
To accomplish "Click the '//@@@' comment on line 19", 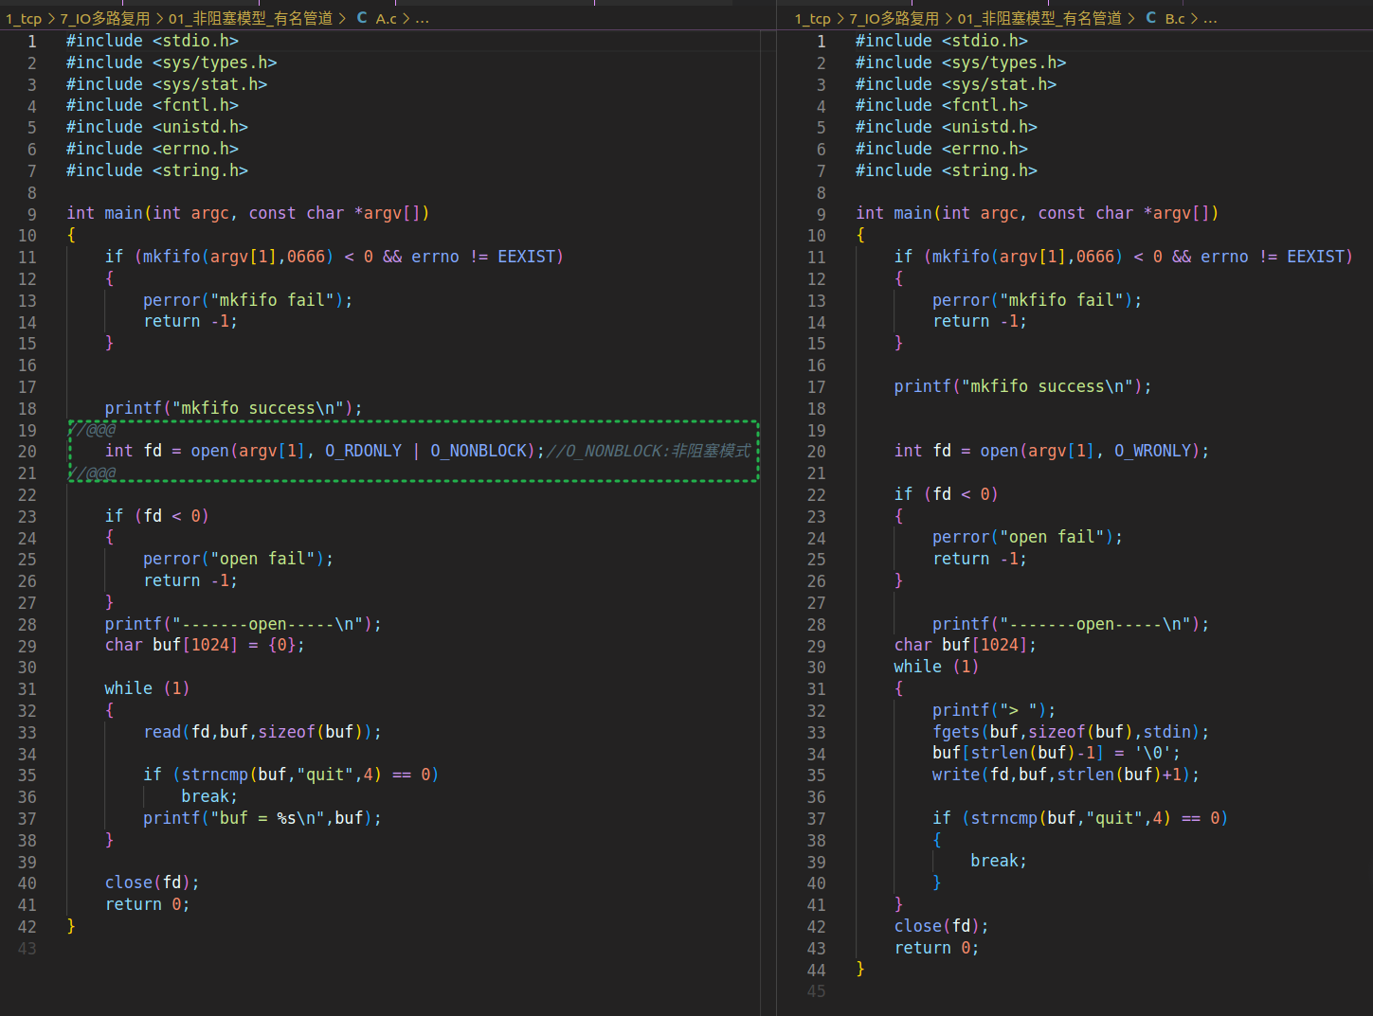I will (92, 430).
